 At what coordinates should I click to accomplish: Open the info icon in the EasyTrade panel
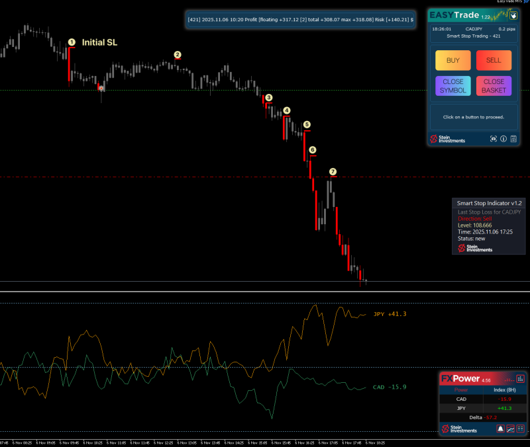[503, 139]
